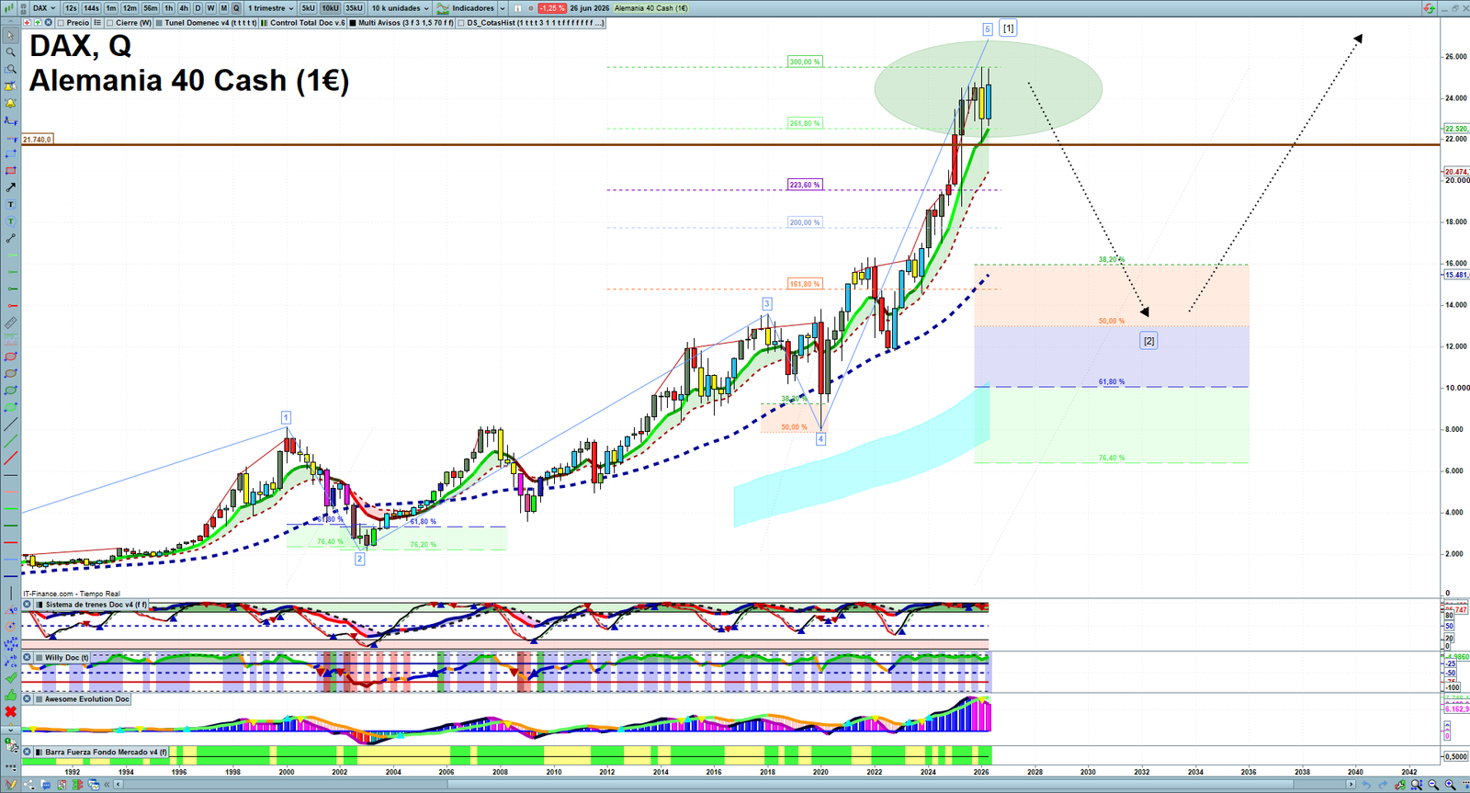The image size is (1470, 793).
Task: Open Barra Fuerza Fondo Mercado v4 label
Action: 107,752
